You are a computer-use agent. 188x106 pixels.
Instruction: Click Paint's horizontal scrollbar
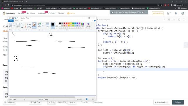point(42,97)
